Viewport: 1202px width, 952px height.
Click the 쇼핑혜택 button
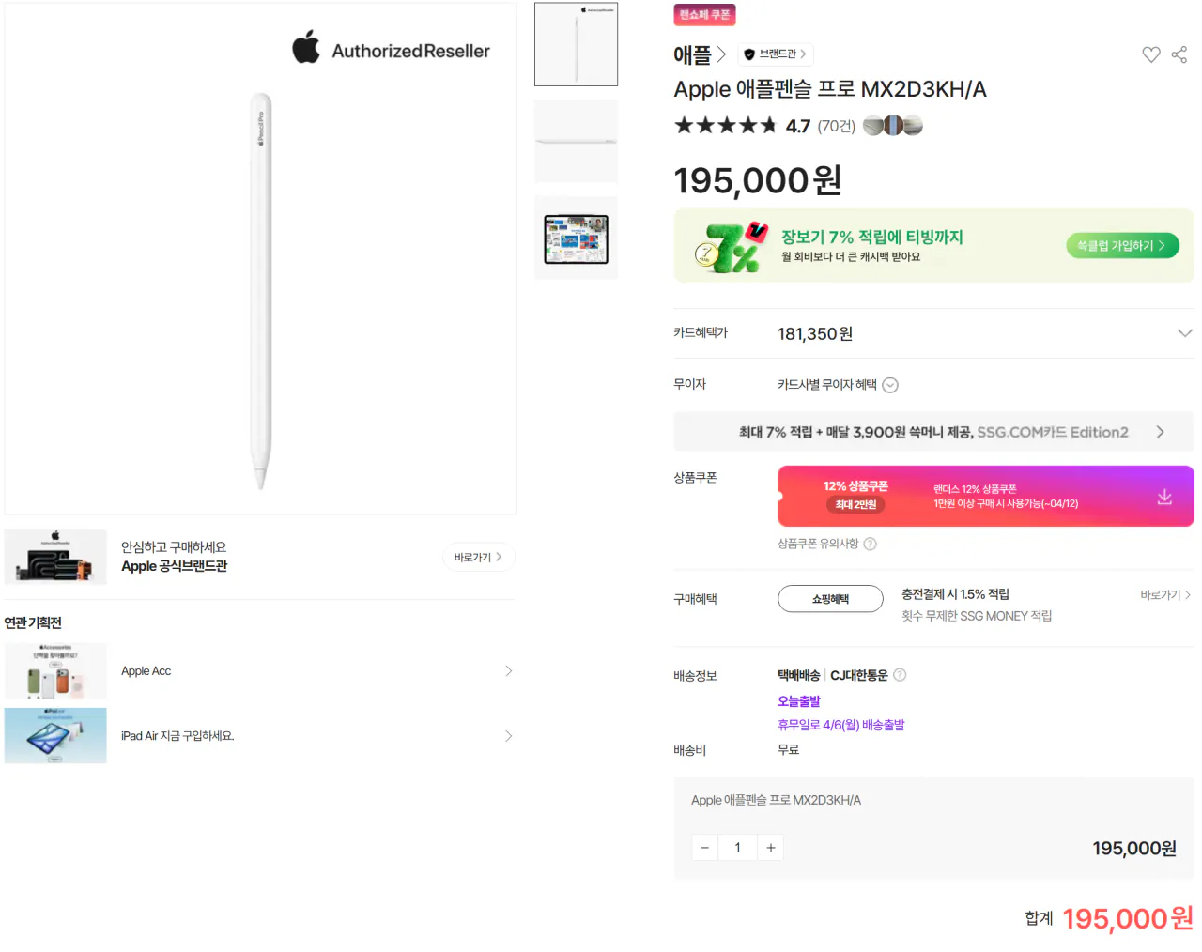[830, 598]
